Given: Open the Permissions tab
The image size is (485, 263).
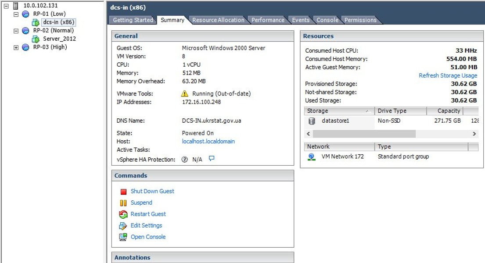Looking at the screenshot, I should 360,20.
